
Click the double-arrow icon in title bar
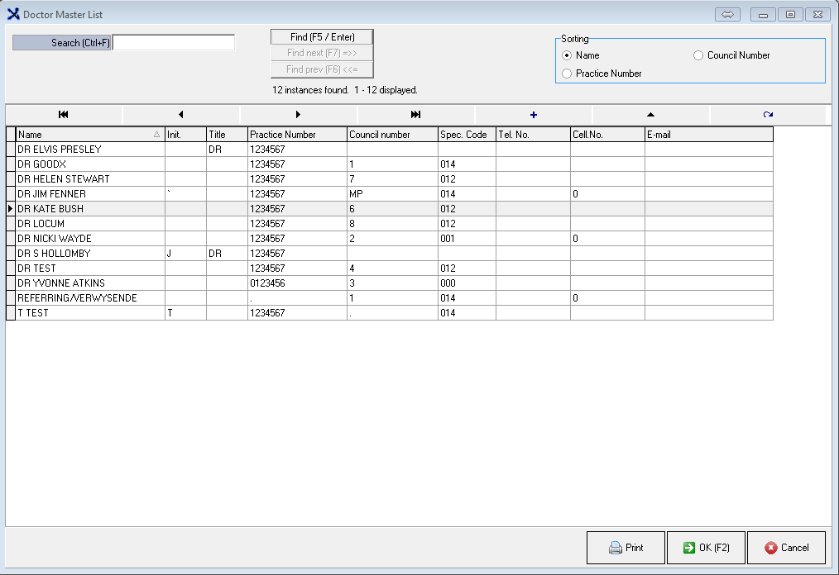[728, 14]
